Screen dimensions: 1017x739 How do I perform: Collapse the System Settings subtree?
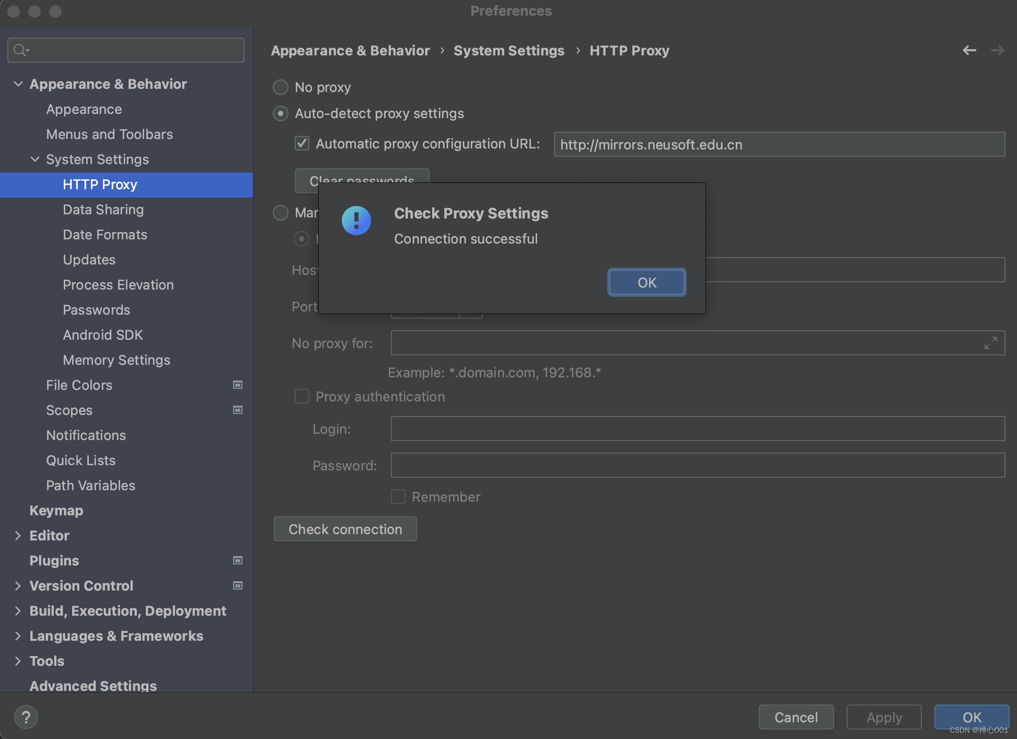tap(35, 159)
